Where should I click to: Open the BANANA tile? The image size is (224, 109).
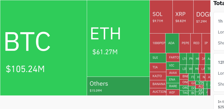[x=158, y=84]
